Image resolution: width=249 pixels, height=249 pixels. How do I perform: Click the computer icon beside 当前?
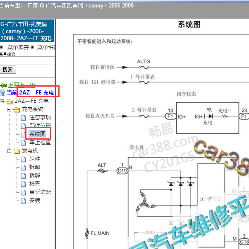point(2,93)
